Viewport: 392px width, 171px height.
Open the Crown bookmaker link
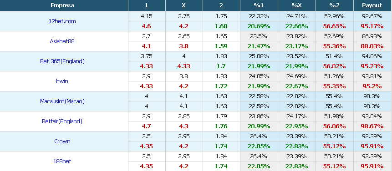click(x=62, y=141)
